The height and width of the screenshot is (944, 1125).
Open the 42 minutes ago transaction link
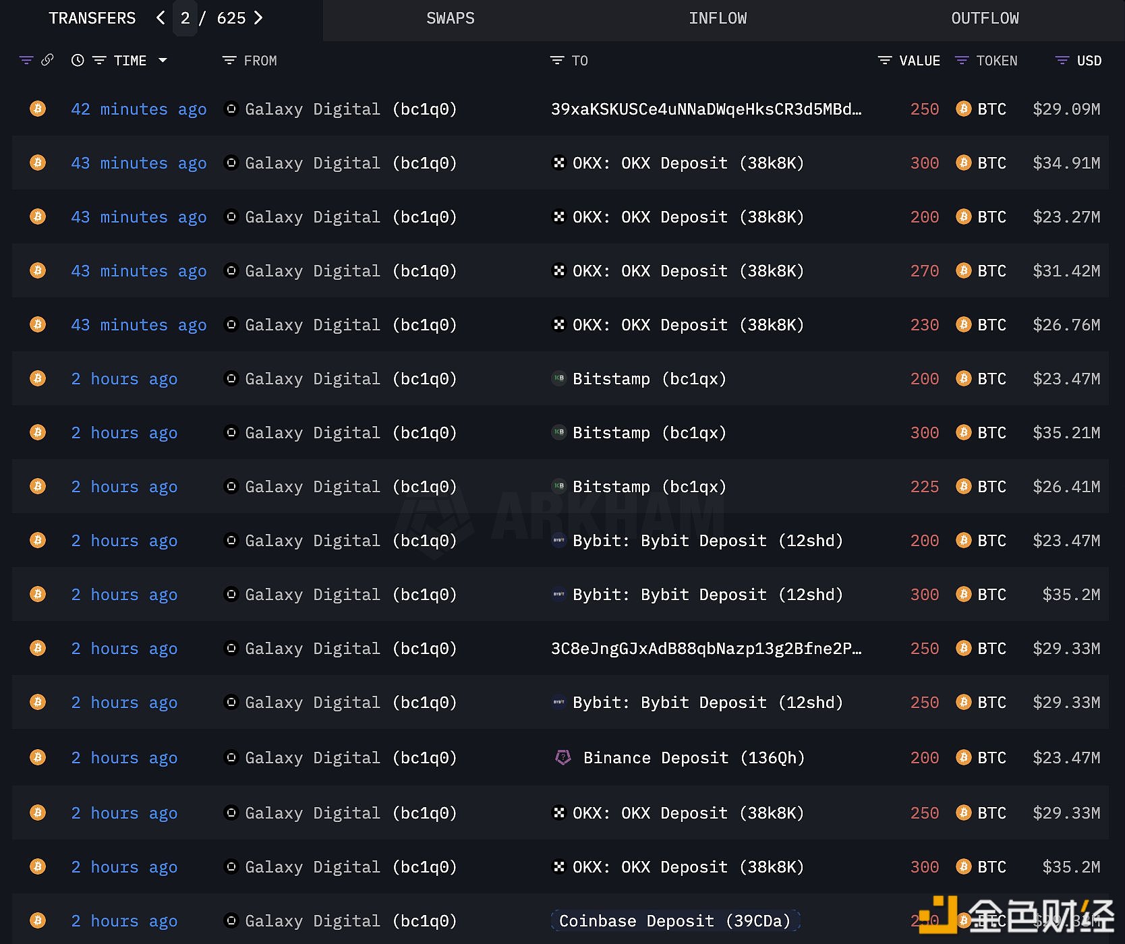point(138,109)
